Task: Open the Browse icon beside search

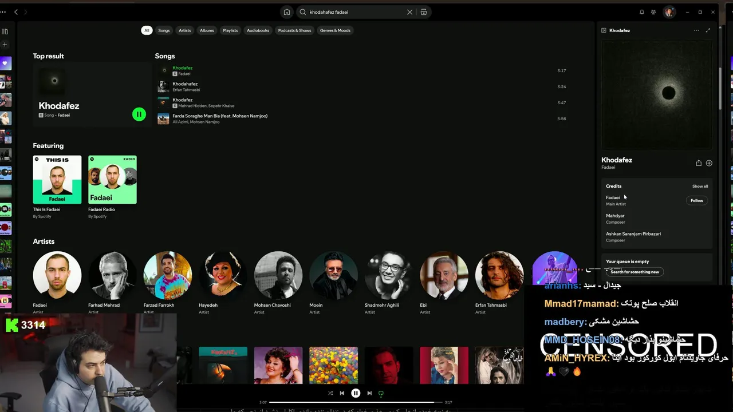Action: pos(424,12)
